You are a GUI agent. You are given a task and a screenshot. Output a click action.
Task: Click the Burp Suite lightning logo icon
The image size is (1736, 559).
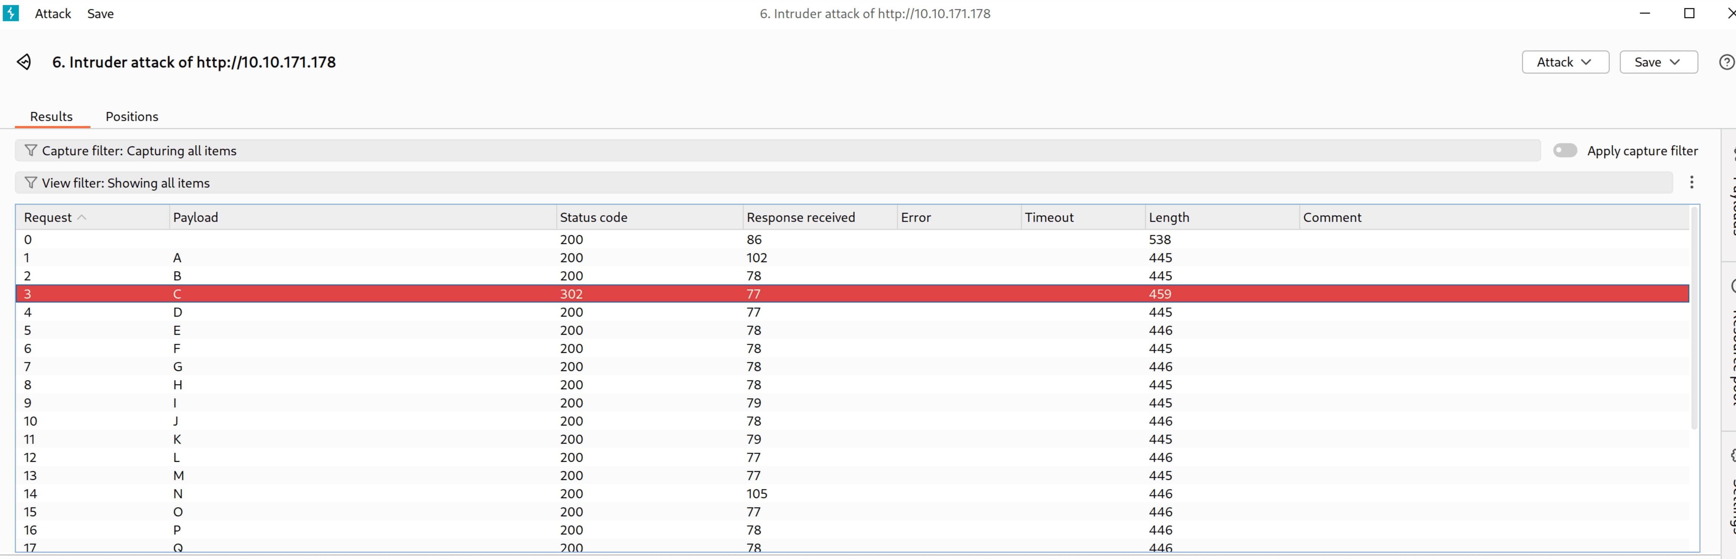(x=11, y=13)
